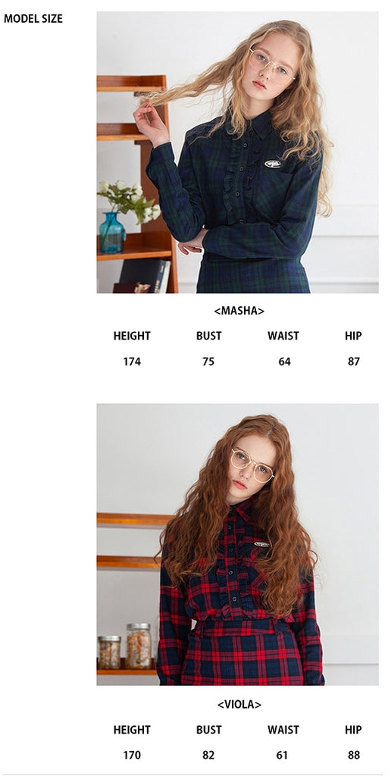Select Masha's BUST column header
Screen dimensions: 388x776
[x=208, y=336]
